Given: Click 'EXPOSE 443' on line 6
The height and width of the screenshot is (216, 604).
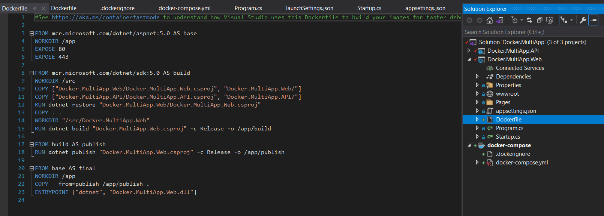Looking at the screenshot, I should [52, 57].
